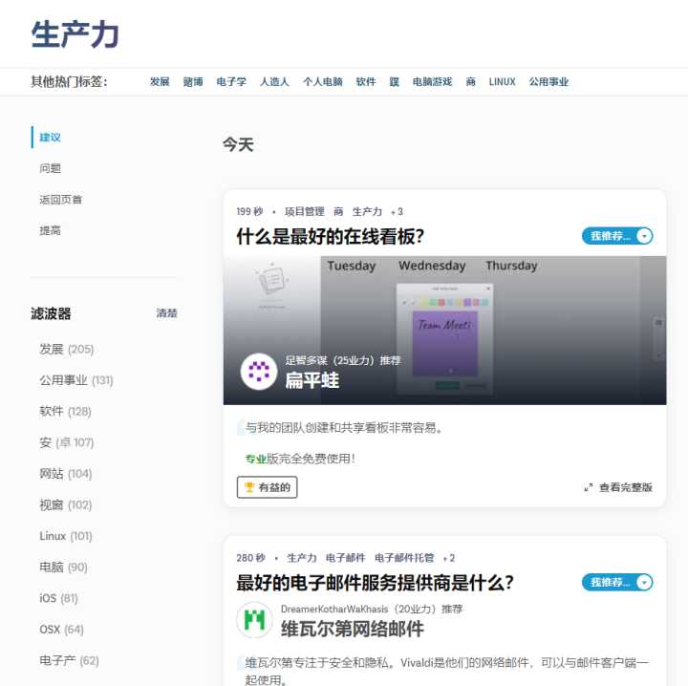Image resolution: width=688 pixels, height=686 pixels.
Task: Click the 与我的团队创建和共享看板非常容易 quote
Action: click(x=344, y=428)
